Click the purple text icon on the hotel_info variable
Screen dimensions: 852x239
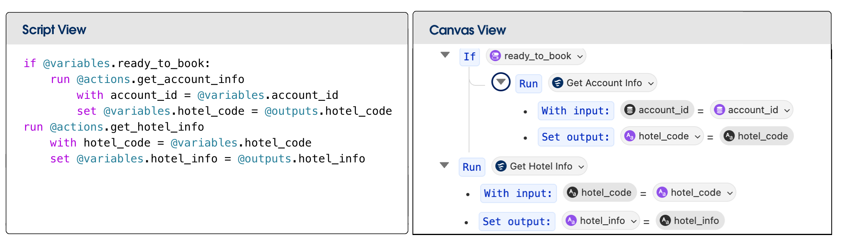pos(571,220)
